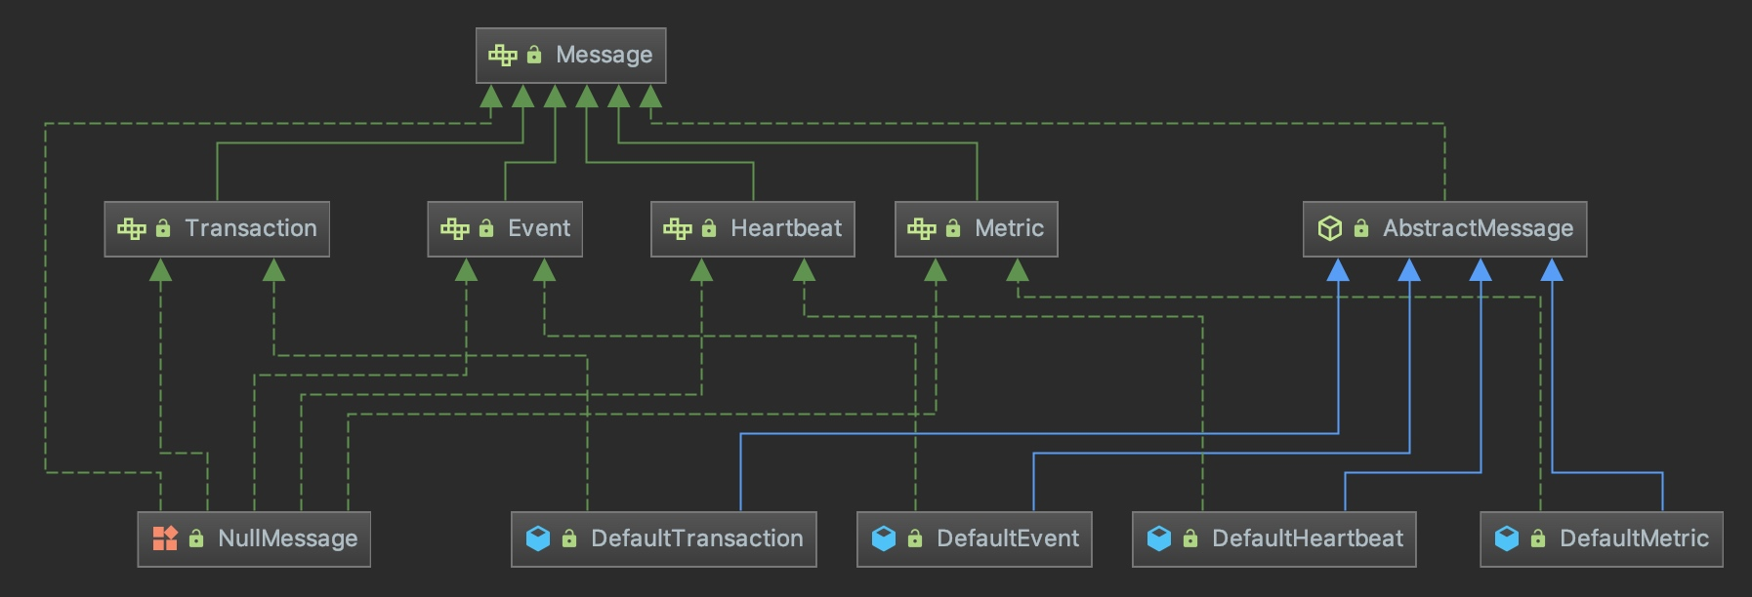This screenshot has width=1752, height=597.
Task: Select the DefaultMetric node label
Action: click(1634, 538)
